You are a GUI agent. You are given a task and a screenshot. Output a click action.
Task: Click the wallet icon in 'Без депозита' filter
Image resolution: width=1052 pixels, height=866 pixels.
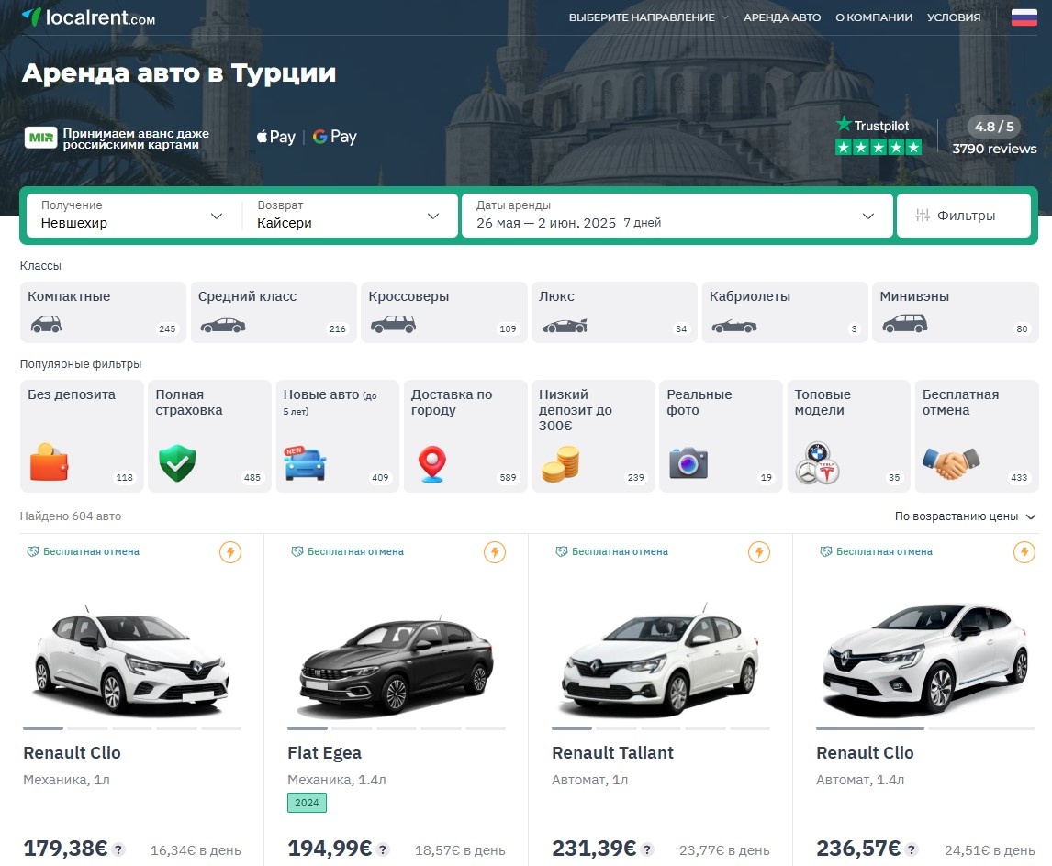[49, 461]
